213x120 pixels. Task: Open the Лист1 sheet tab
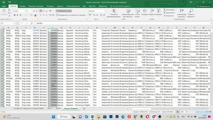50,108
